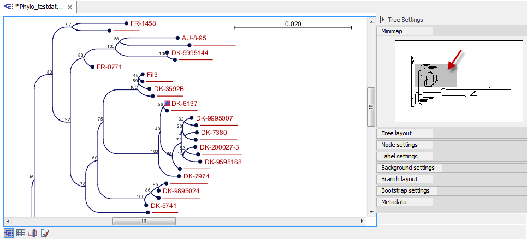The width and height of the screenshot is (527, 239).
Task: Expand the Tree layout section
Action: 396,133
